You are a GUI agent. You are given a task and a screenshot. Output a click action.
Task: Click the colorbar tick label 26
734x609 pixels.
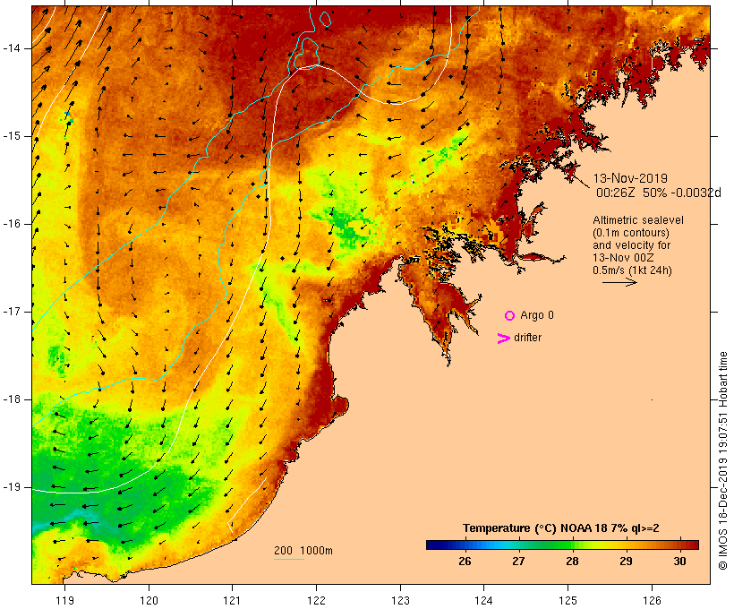465,562
